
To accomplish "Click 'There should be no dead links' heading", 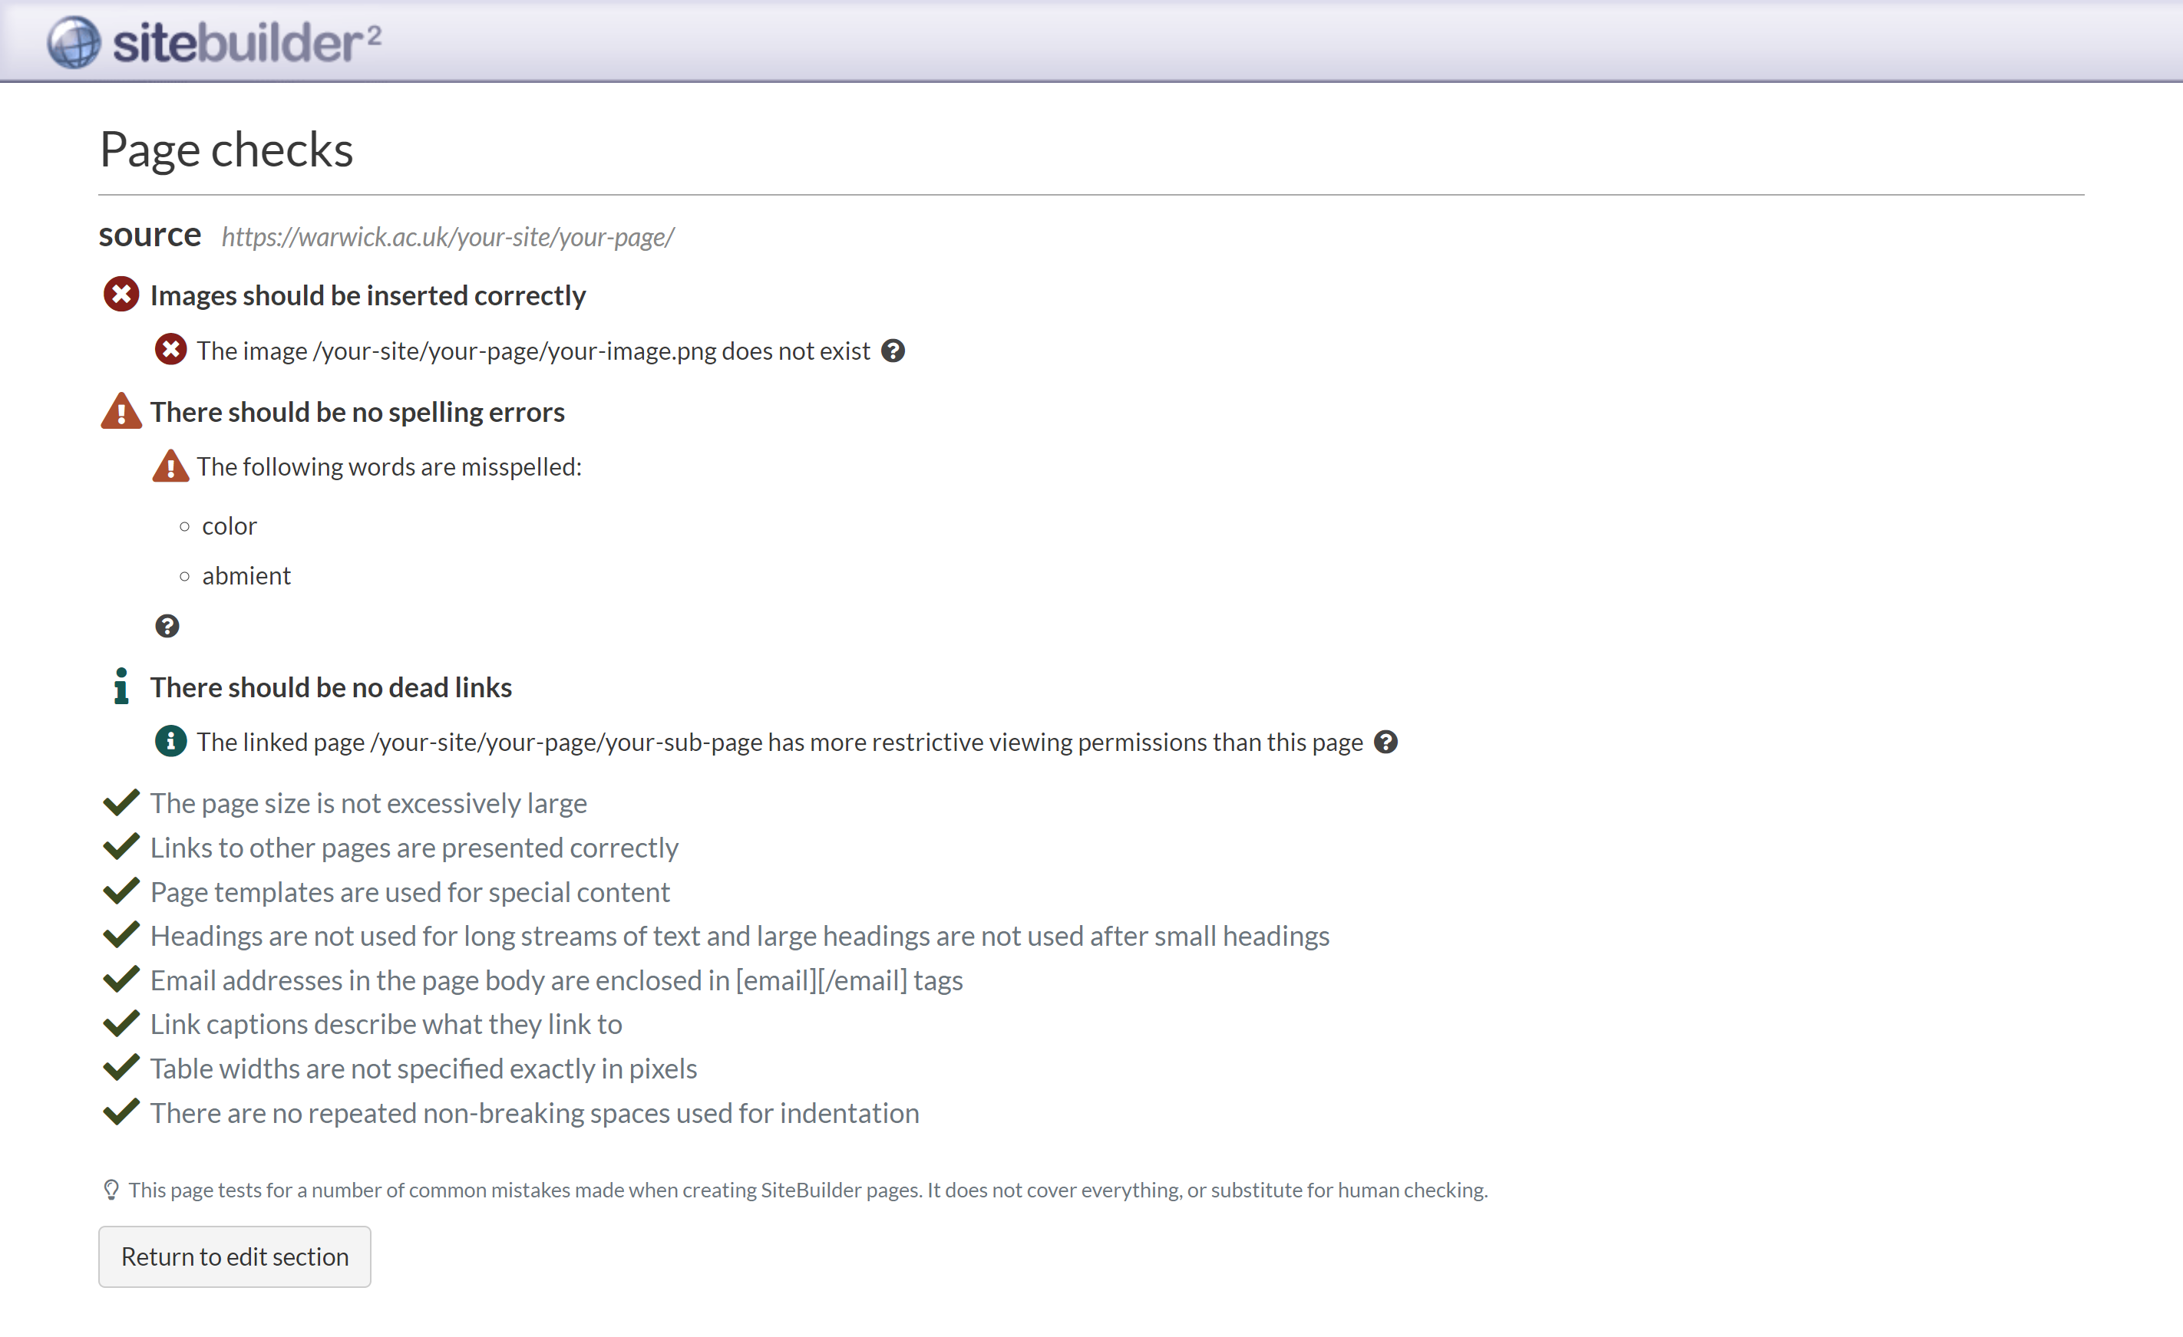I will 331,687.
